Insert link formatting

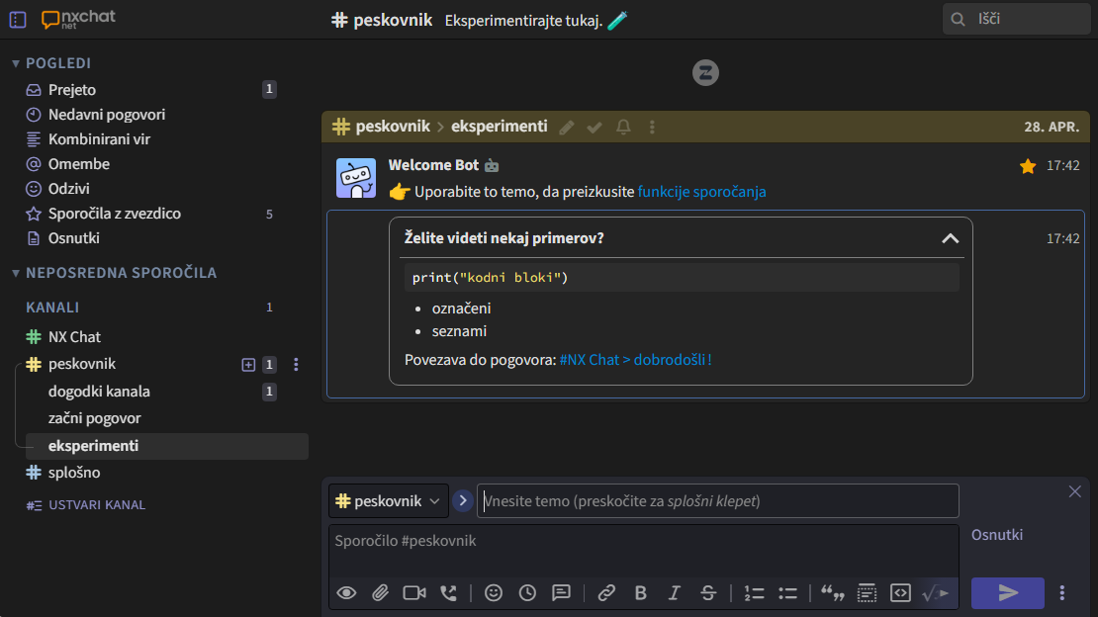click(606, 593)
